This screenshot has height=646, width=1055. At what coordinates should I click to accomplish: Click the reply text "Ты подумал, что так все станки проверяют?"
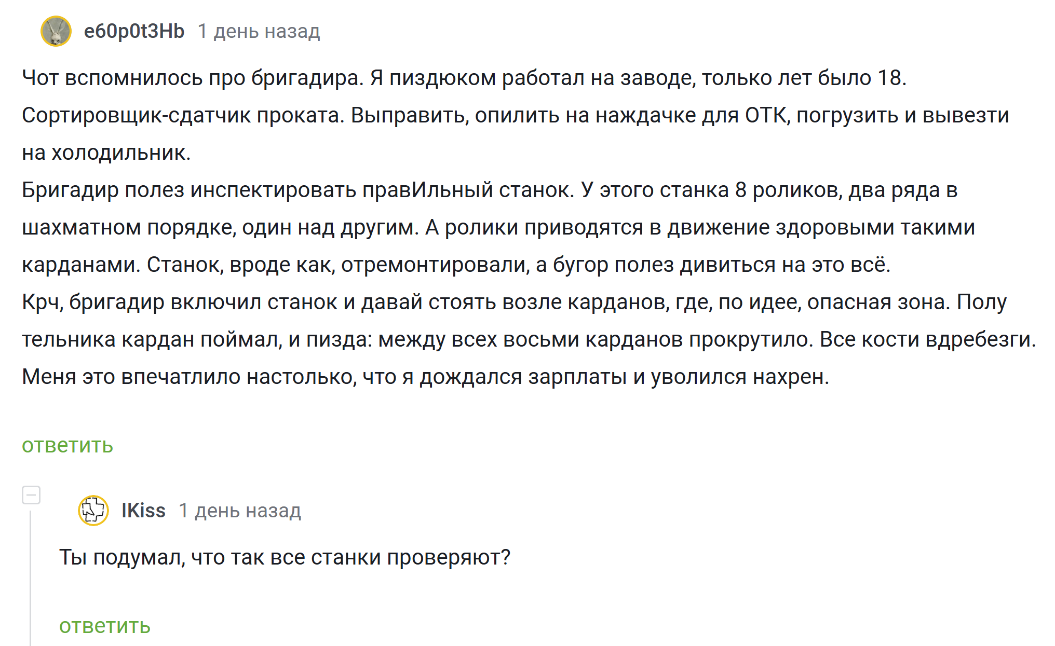click(x=285, y=557)
